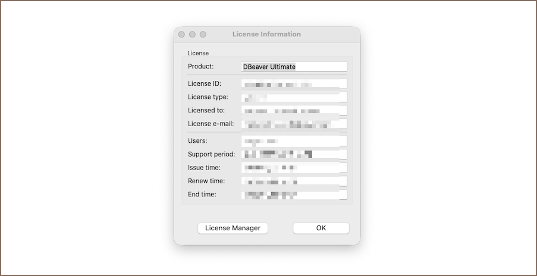Select the License ID value field

click(294, 84)
